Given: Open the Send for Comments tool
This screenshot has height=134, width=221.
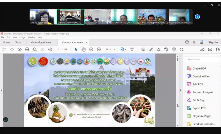Looking at the screenshot, I should (x=201, y=124).
